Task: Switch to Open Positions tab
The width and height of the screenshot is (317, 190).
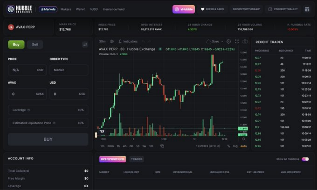Action: 113,159
